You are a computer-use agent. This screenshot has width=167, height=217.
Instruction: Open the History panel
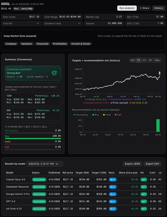coord(159,8)
